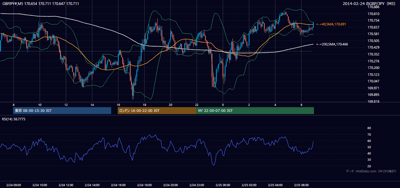
Task: Click hour tick 18 under price chart
Action: [x=144, y=105]
